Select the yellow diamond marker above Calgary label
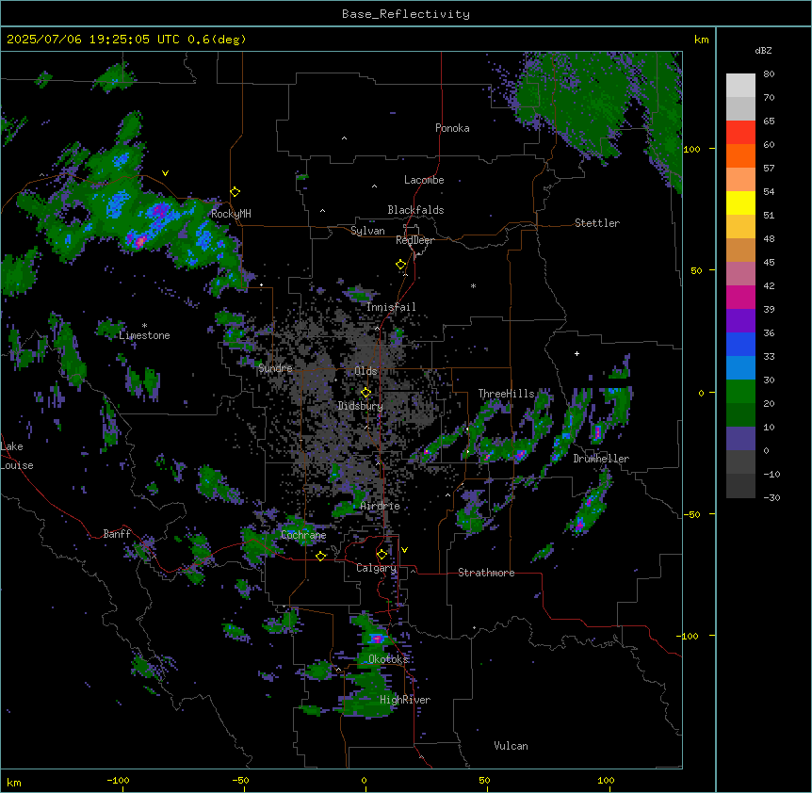The image size is (812, 793). click(382, 555)
